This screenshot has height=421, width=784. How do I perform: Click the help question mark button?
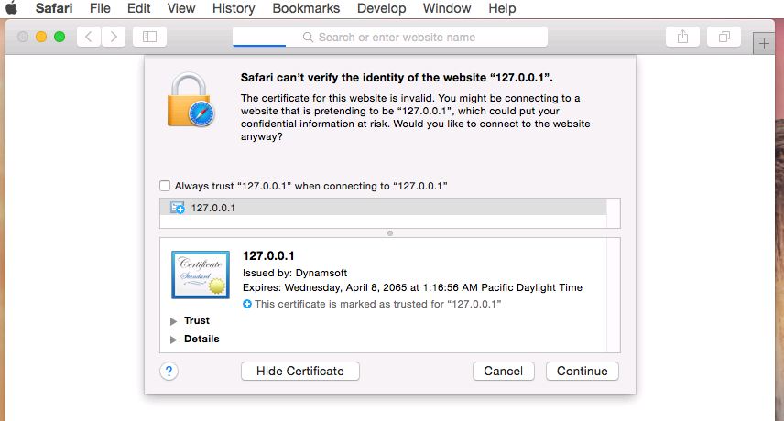coord(169,371)
